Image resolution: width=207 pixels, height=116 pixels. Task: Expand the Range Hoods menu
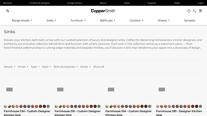pyautogui.click(x=22, y=21)
